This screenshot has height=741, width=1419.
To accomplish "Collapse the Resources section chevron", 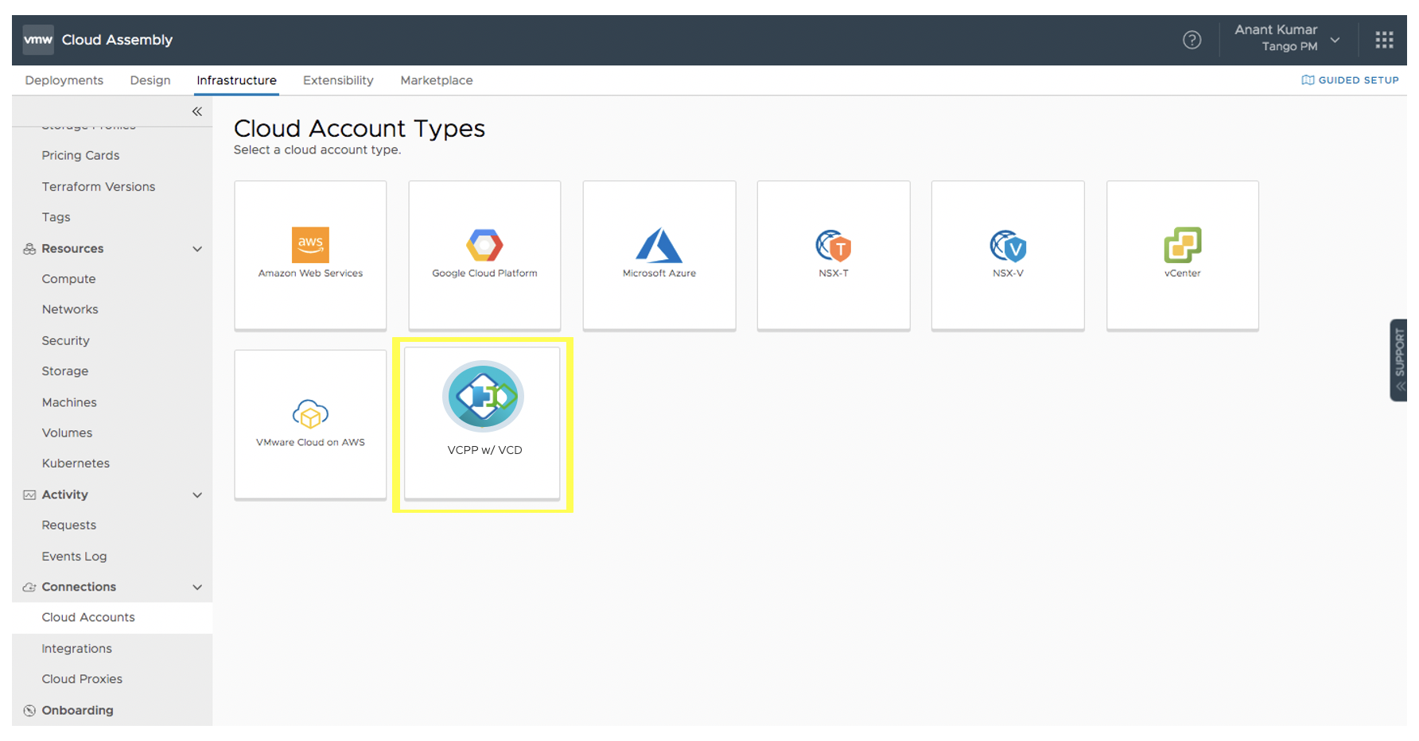I will [197, 249].
